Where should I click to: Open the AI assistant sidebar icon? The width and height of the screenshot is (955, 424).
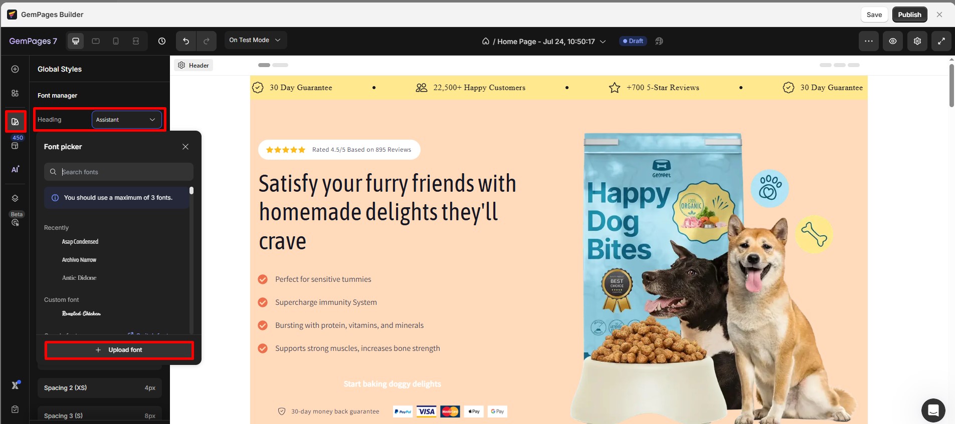[x=15, y=169]
